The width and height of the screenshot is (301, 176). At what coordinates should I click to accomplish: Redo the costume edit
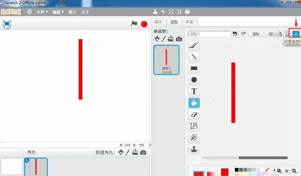click(243, 34)
